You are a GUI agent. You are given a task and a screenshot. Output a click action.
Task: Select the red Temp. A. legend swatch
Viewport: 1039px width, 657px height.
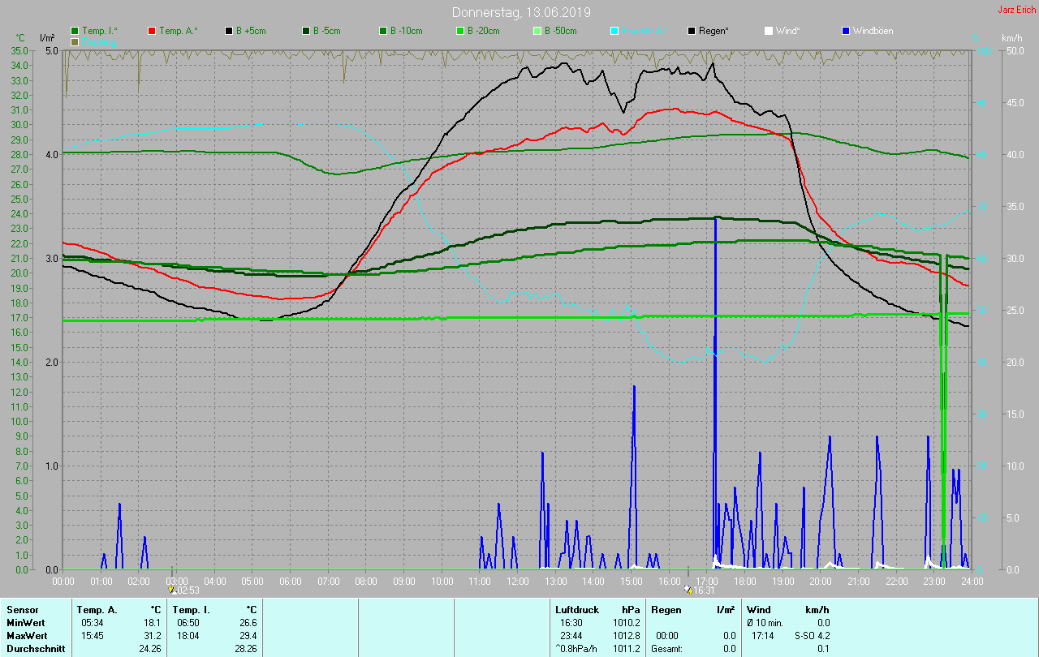coord(152,31)
